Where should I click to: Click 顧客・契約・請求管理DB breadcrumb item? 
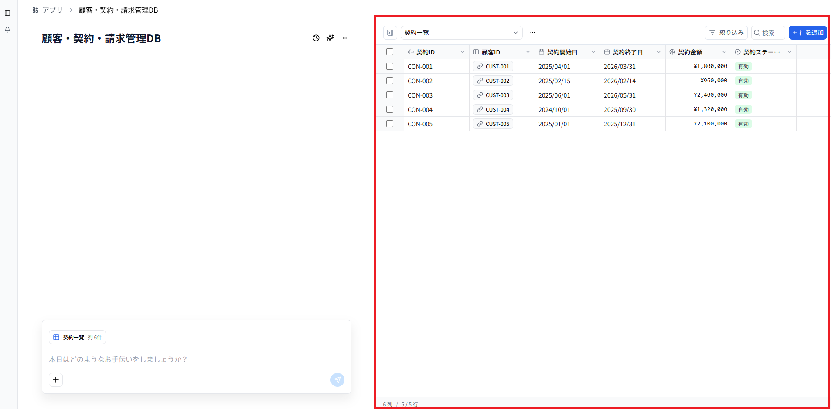coord(118,10)
